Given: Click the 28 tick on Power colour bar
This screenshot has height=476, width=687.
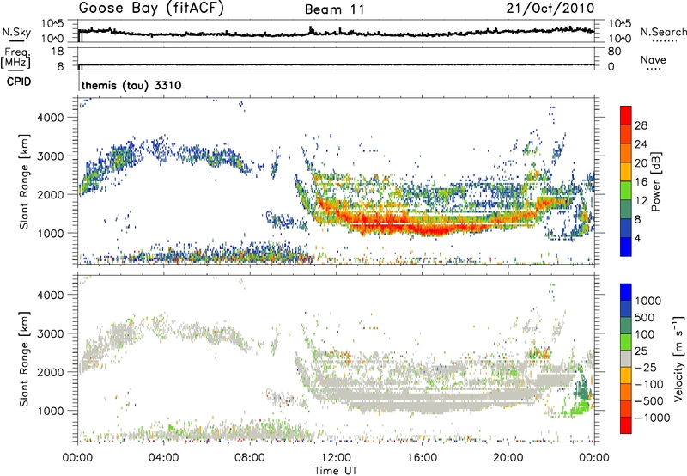Looking at the screenshot, I should (x=641, y=125).
